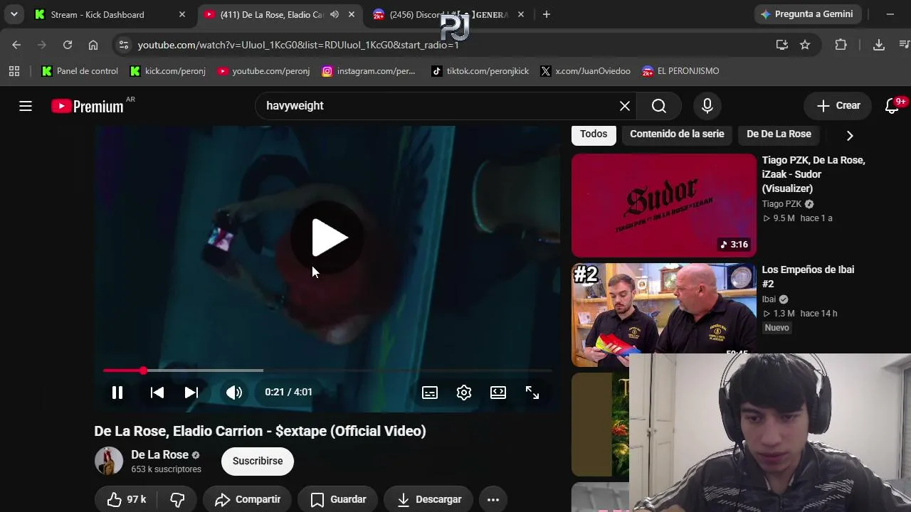Image resolution: width=911 pixels, height=512 pixels.
Task: Open the De La Rose channel name link
Action: click(x=159, y=455)
